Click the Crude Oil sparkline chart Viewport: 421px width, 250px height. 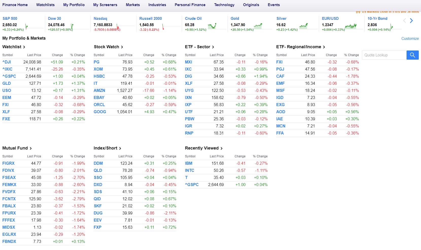click(213, 25)
